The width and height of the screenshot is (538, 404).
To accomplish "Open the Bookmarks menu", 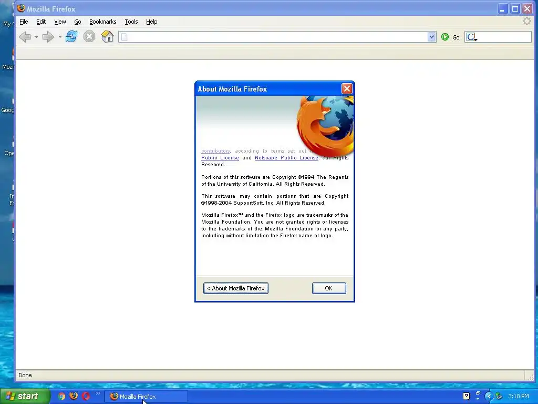I will tap(102, 22).
